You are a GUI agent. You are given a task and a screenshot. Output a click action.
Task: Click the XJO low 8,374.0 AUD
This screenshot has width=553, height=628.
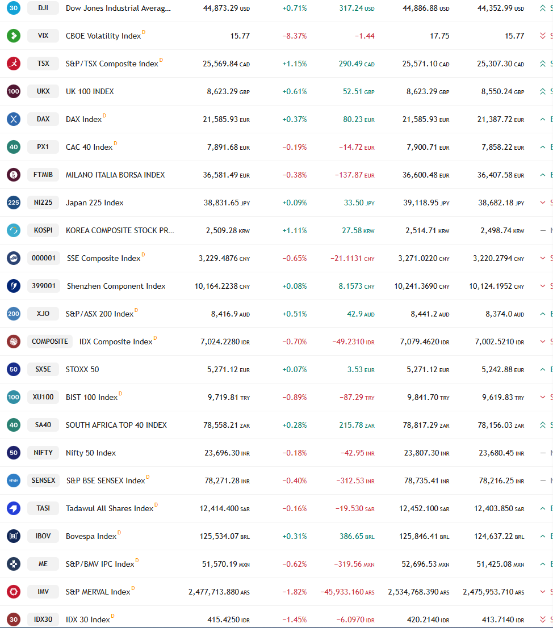click(505, 314)
